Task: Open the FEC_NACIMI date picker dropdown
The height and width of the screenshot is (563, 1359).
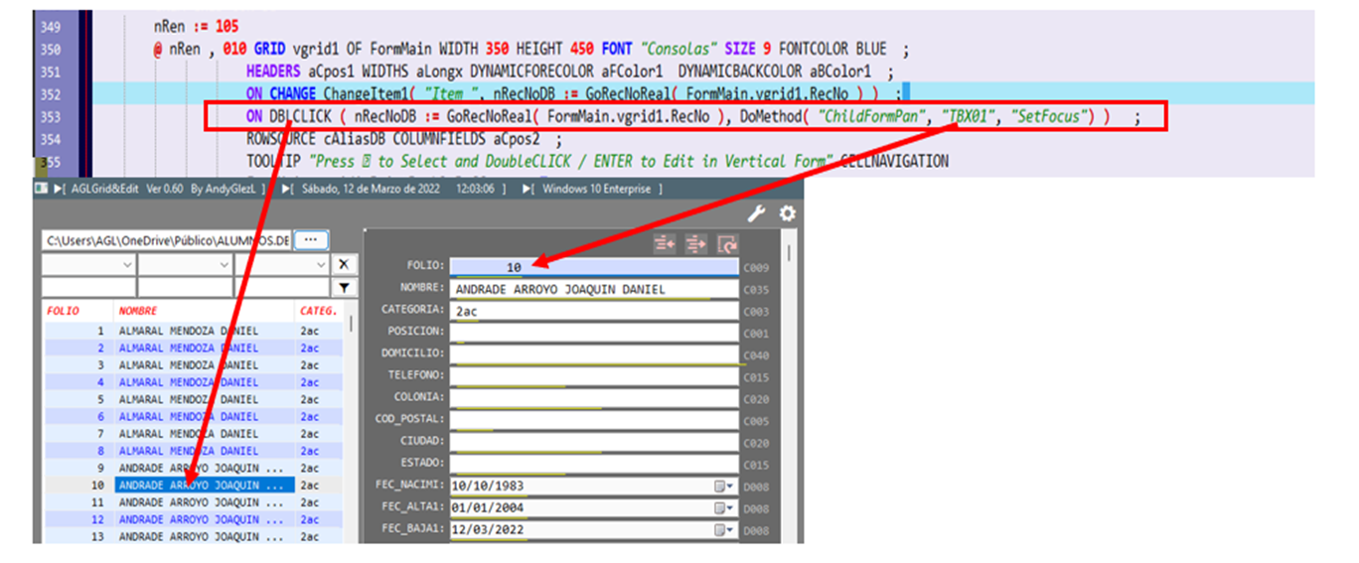Action: (x=723, y=487)
